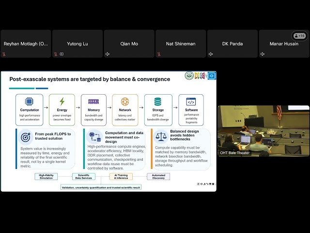310x233 pixels.
Task: Click the 'Energy' card label
Action: point(62,110)
